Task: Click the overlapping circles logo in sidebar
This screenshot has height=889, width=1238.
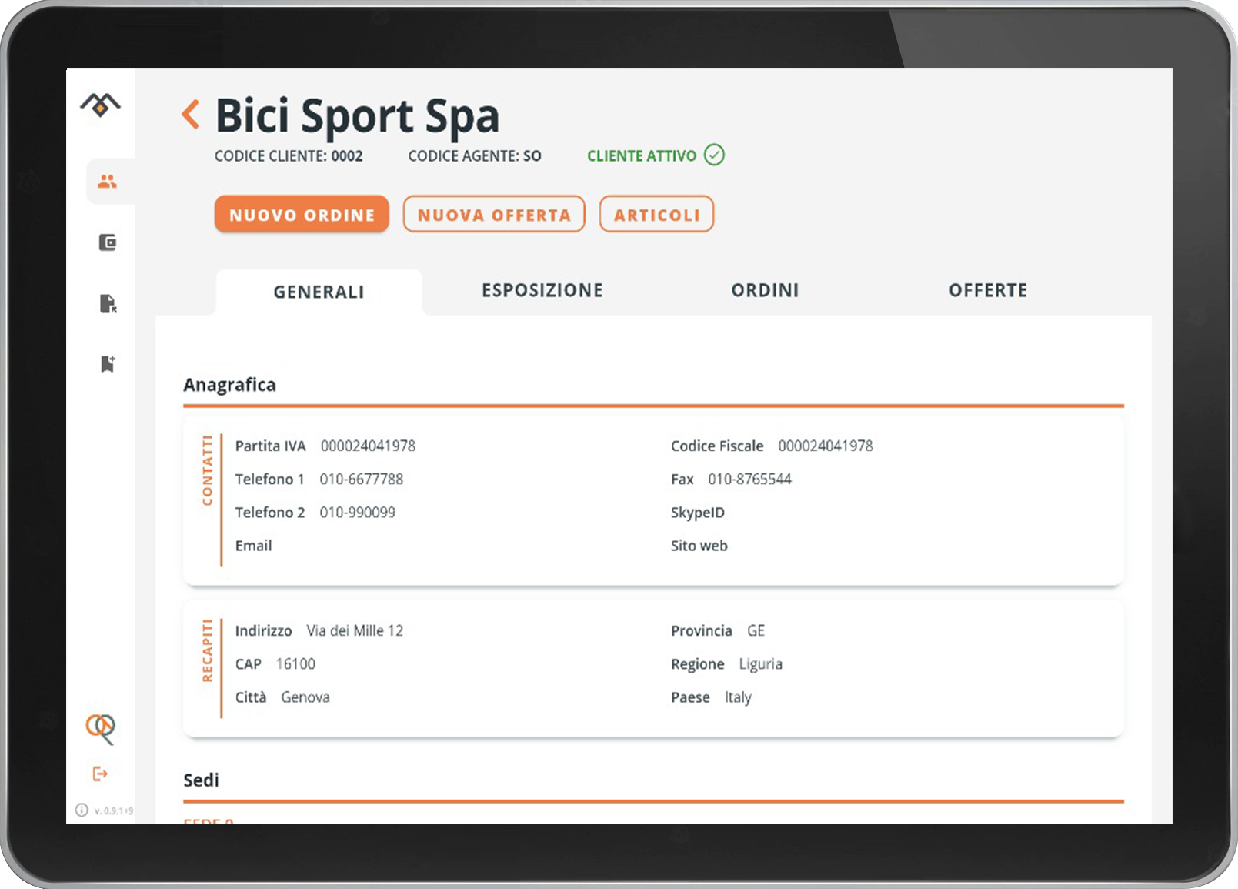Action: click(100, 727)
